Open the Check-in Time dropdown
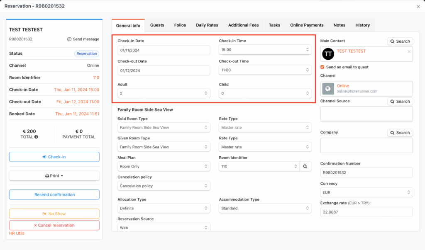The image size is (425, 250). click(x=265, y=50)
